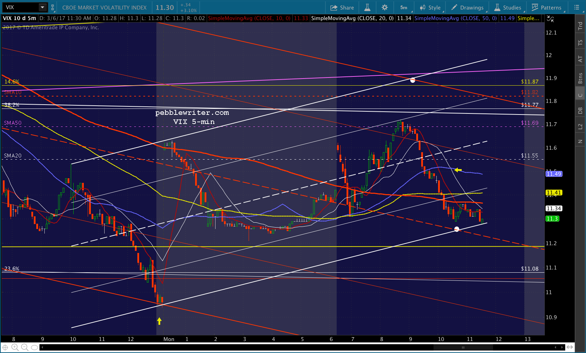This screenshot has width=586, height=353.
Task: Open the Drawings tools menu
Action: click(x=467, y=7)
